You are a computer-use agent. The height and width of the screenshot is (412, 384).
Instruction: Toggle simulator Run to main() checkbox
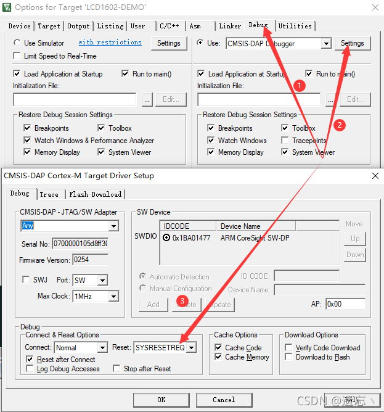pyautogui.click(x=125, y=73)
